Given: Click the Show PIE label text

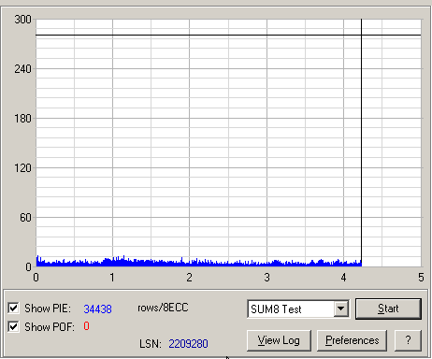Looking at the screenshot, I should 48,309.
